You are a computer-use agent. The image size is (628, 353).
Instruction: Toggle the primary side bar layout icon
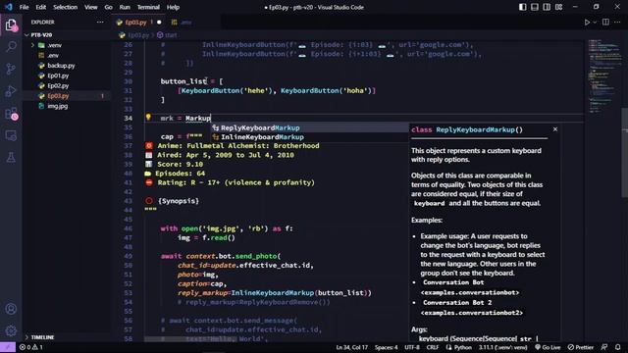pos(522,7)
